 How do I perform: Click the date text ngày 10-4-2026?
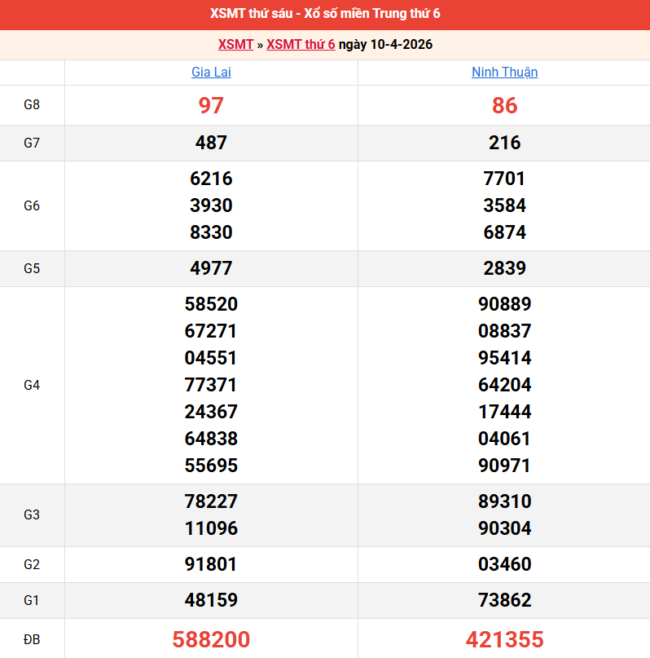click(x=385, y=45)
